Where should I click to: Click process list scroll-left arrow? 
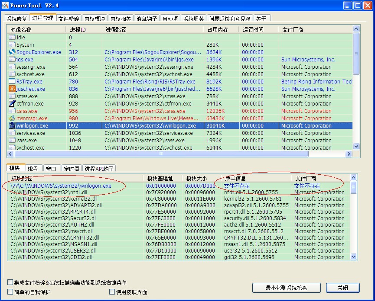[10, 154]
